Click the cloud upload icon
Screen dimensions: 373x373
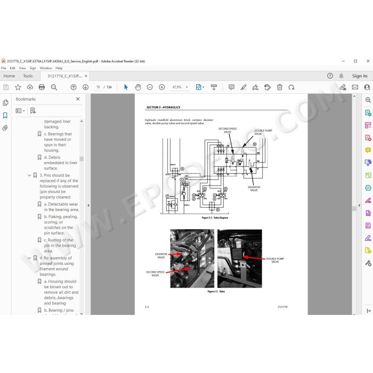[x=30, y=87]
